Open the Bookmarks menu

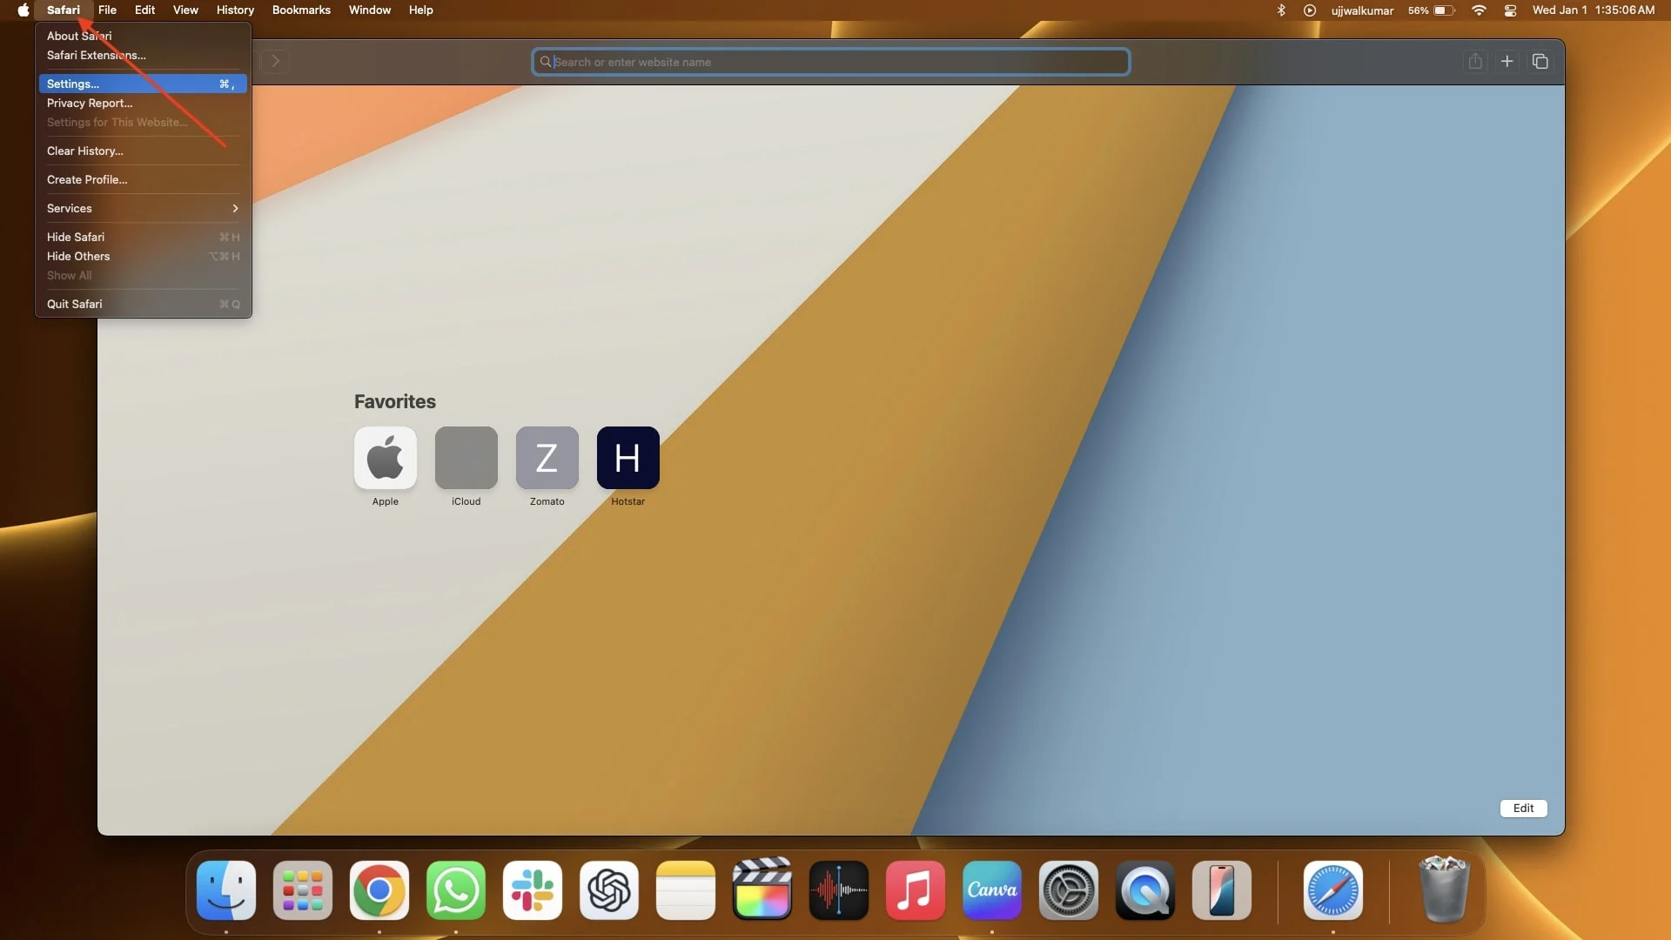[301, 10]
